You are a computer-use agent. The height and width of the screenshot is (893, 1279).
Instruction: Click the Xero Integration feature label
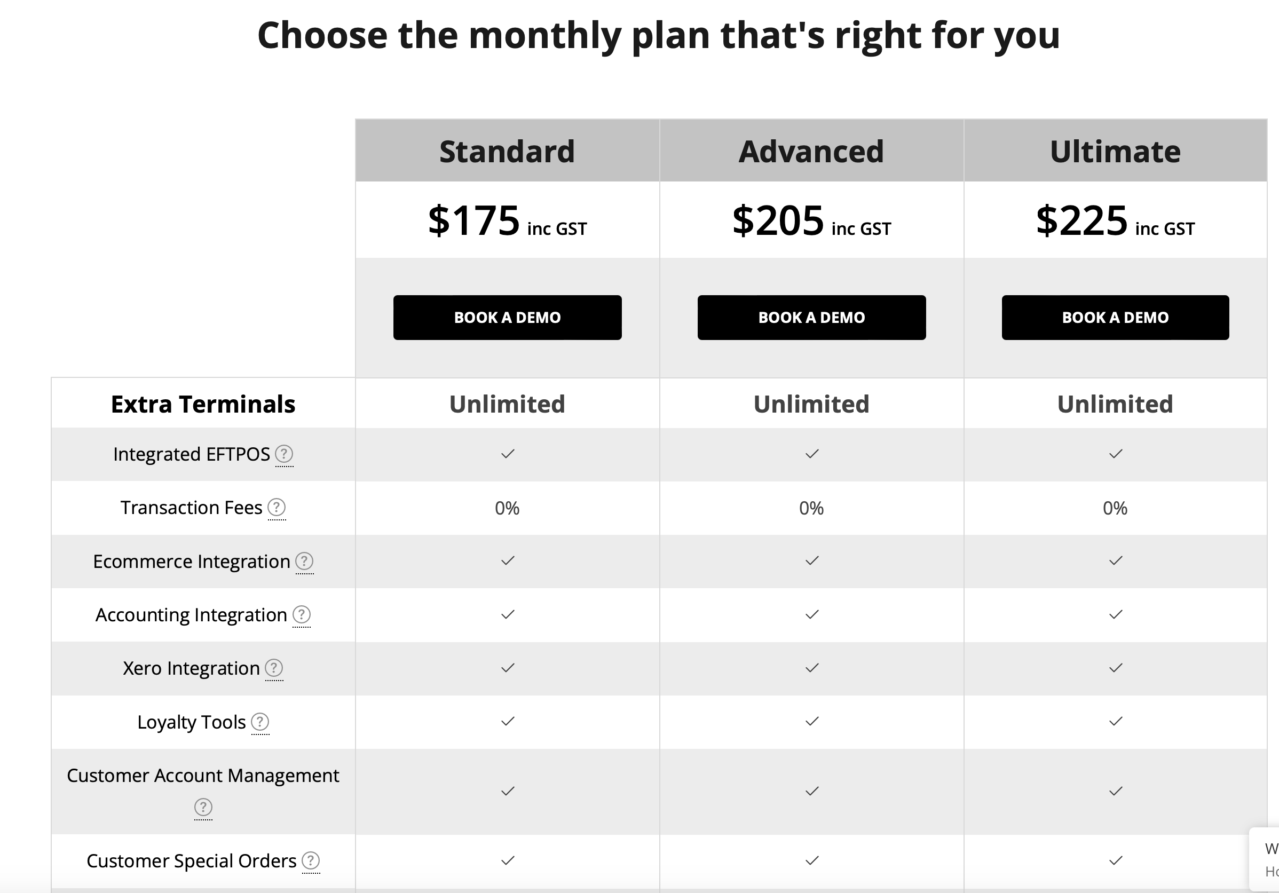191,668
